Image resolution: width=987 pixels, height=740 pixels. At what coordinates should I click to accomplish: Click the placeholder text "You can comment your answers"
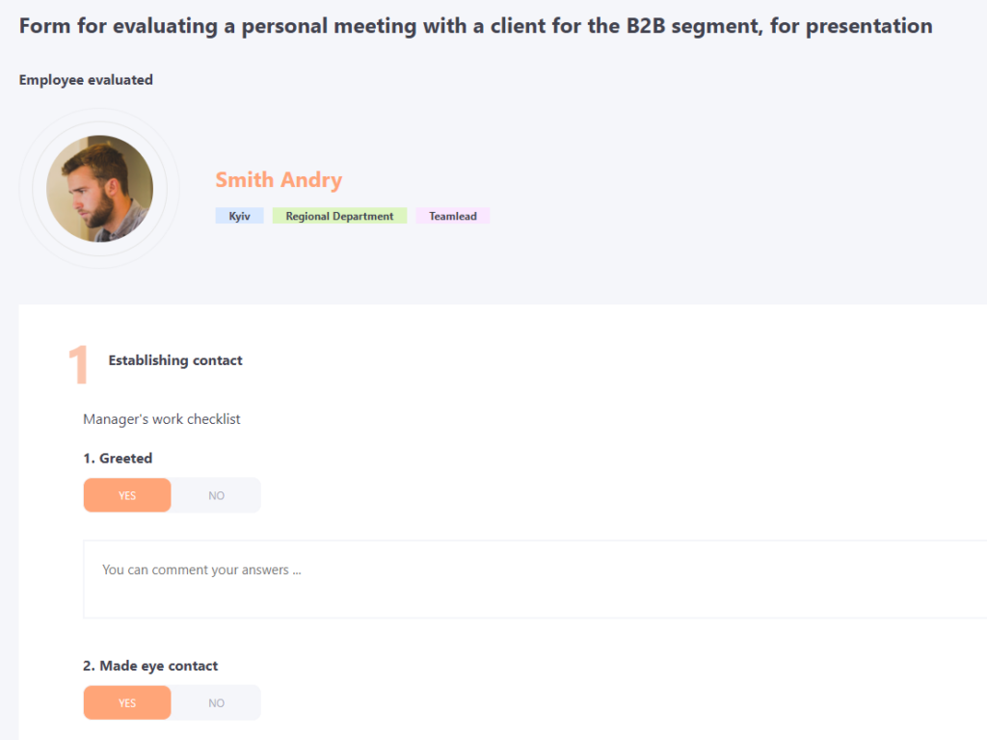(200, 568)
